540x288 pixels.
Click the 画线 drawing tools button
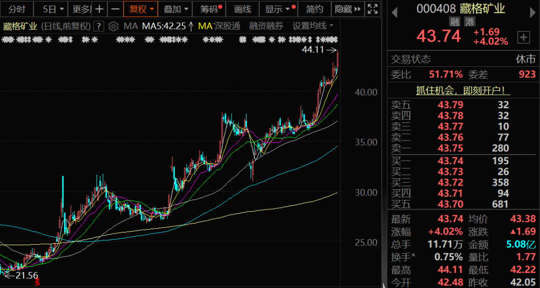[242, 9]
